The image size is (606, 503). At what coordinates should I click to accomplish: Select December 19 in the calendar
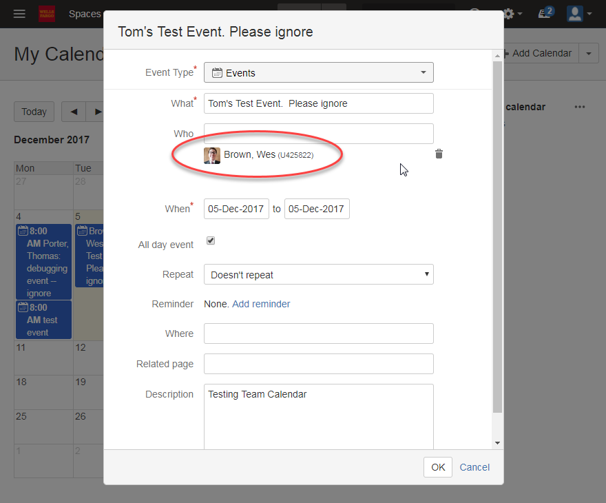tap(89, 392)
